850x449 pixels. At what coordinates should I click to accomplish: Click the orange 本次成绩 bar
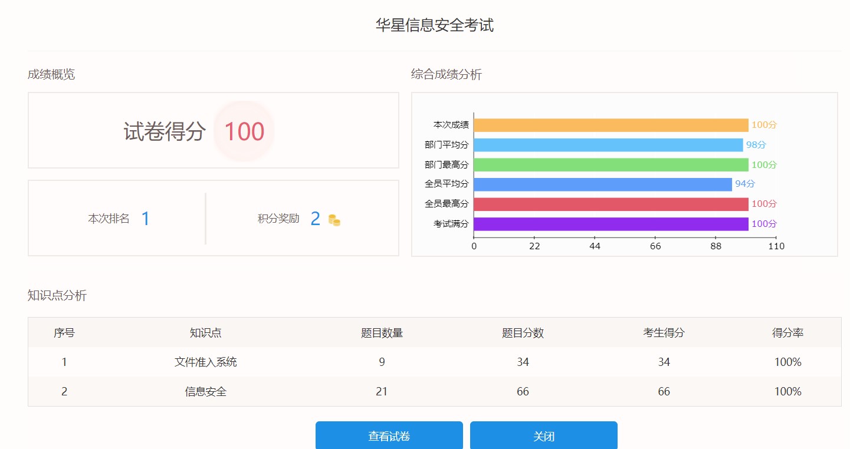[x=611, y=125]
